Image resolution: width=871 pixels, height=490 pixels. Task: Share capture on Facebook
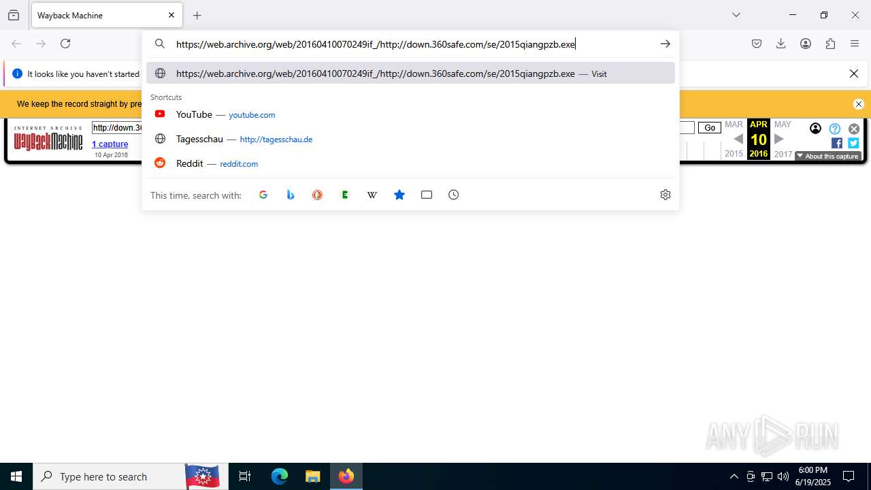coord(837,143)
